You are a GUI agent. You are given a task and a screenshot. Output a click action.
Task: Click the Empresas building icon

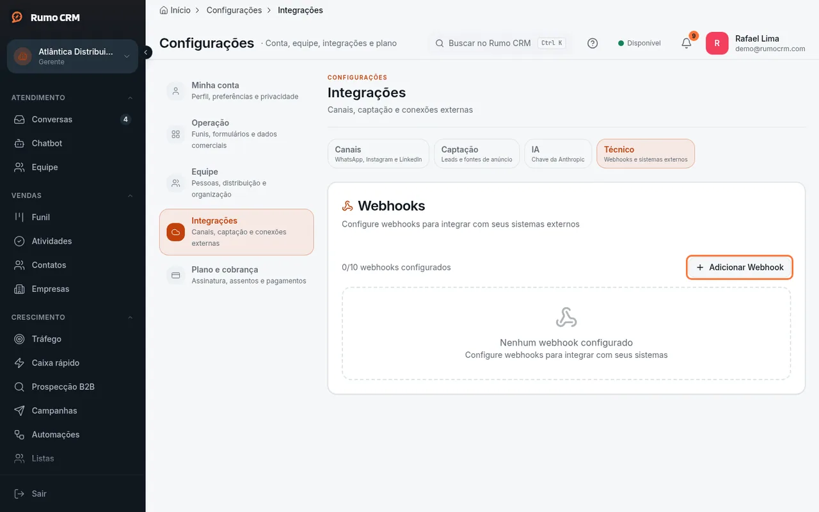coord(20,289)
